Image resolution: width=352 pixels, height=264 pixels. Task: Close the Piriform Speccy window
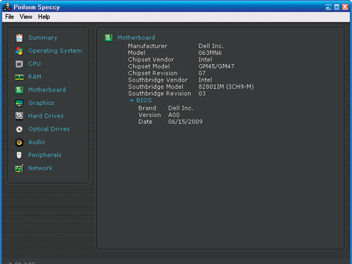(x=345, y=7)
